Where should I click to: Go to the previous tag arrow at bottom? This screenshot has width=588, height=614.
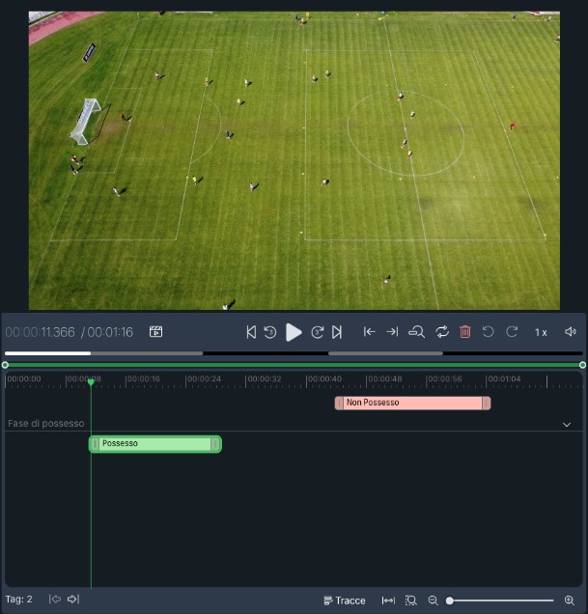click(55, 600)
